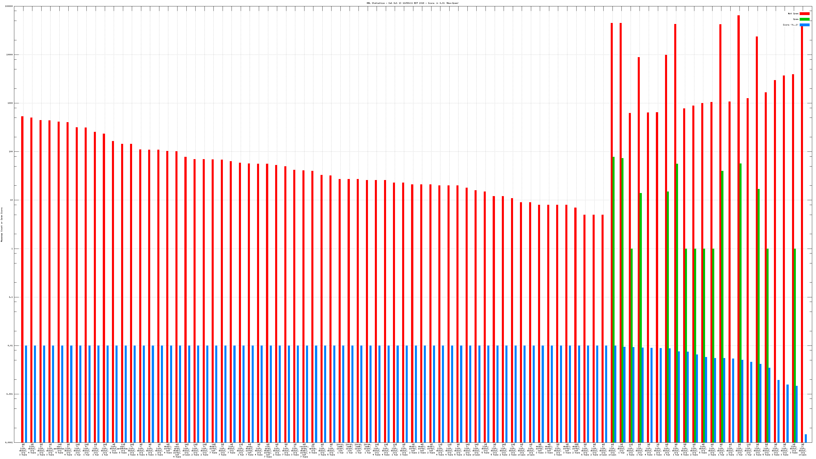The image size is (816, 459).
Task: Click the first leftmost blue score bar
Action: [26, 394]
